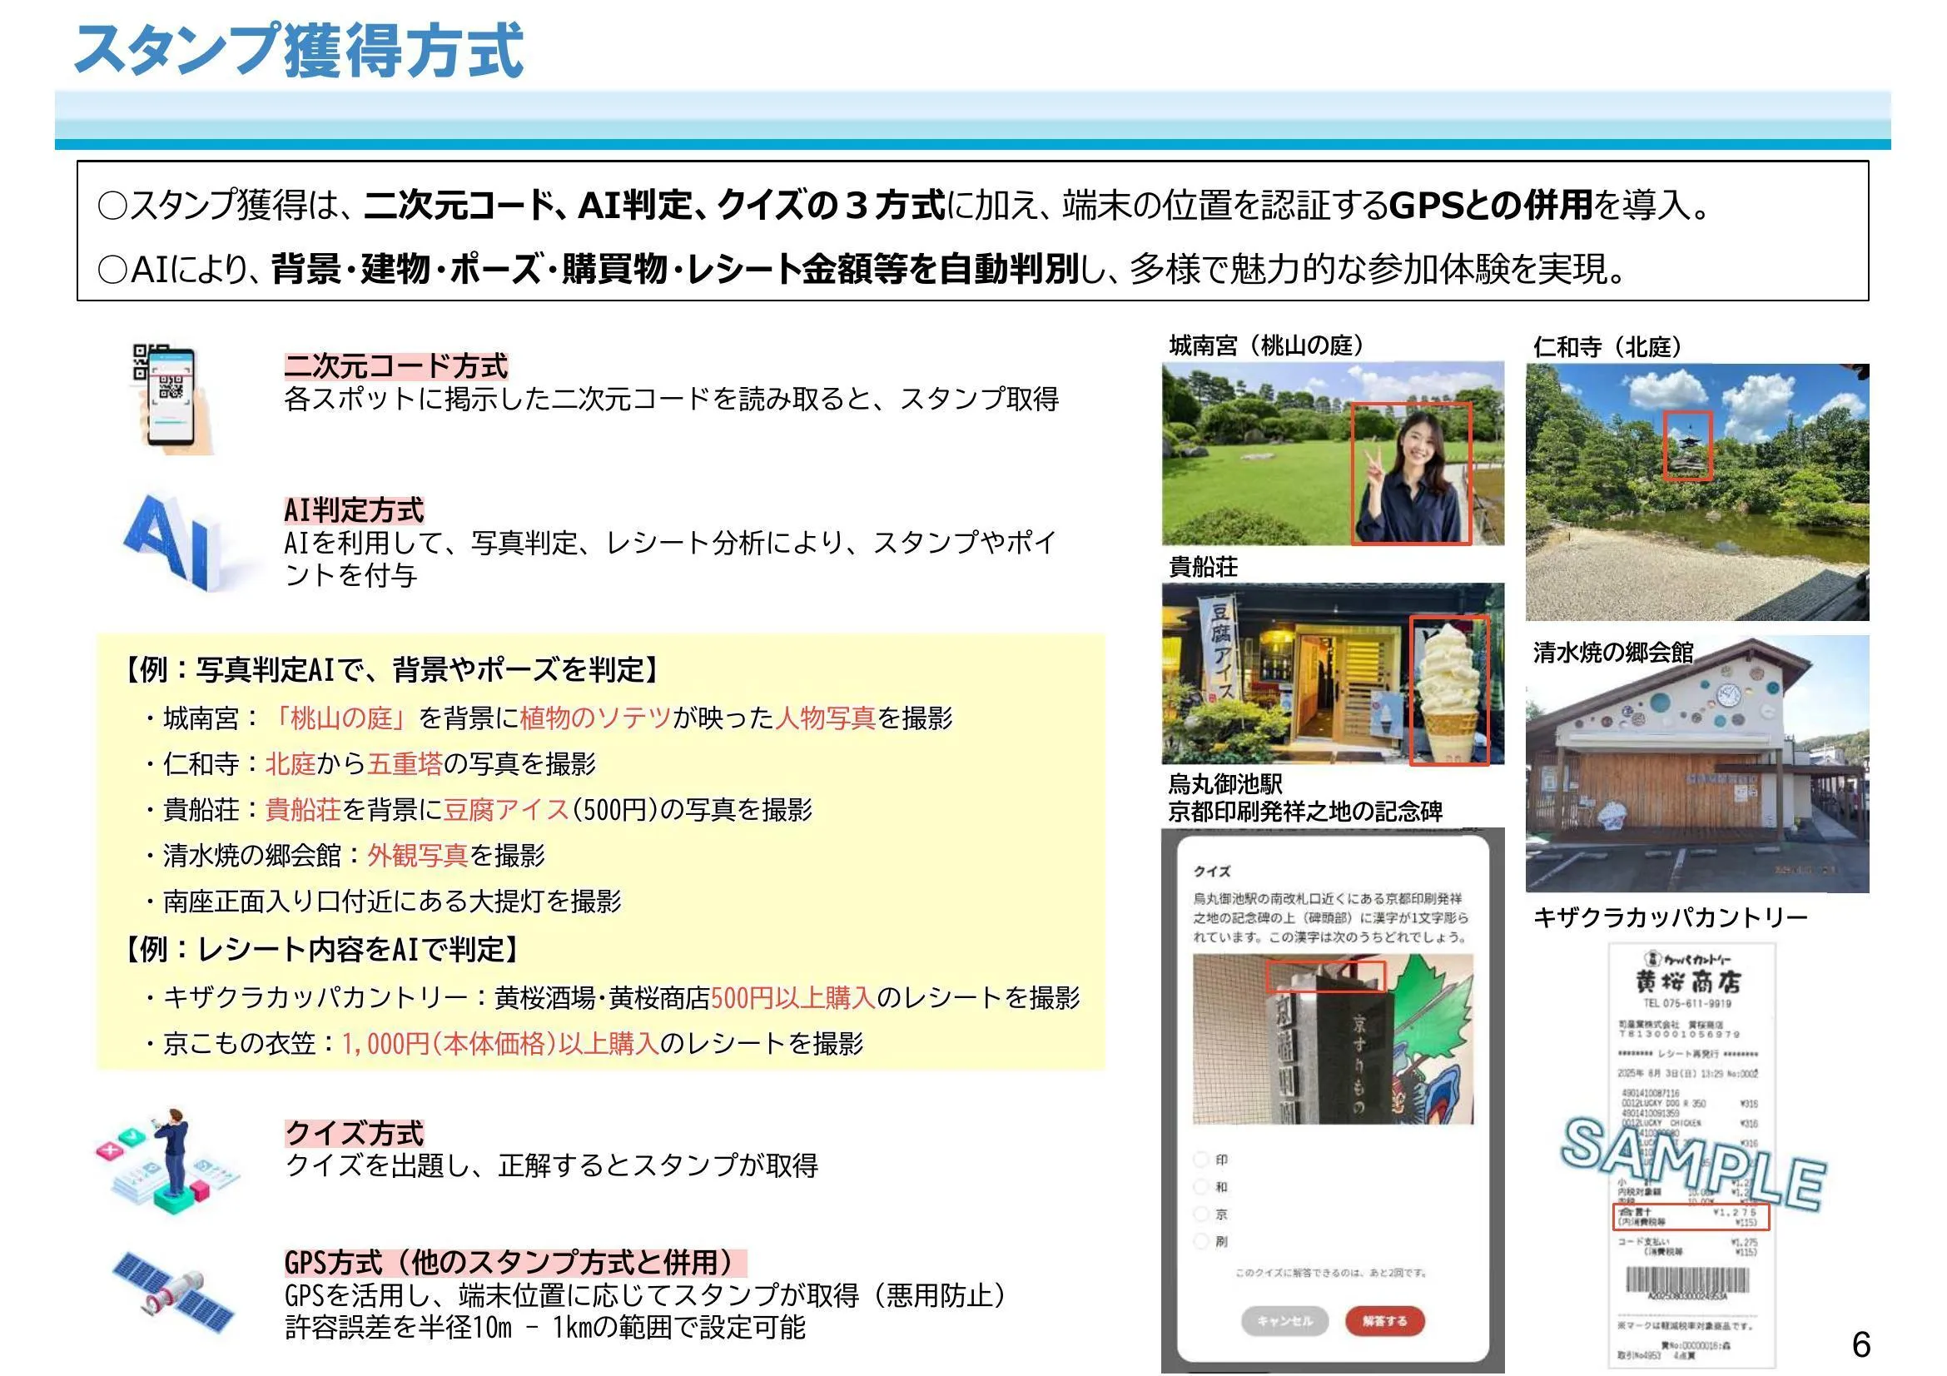
Task: Click the red text 「桃山の庭」
Action: pos(341,718)
